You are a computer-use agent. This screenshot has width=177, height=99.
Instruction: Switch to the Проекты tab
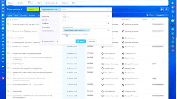pyautogui.click(x=20, y=3)
